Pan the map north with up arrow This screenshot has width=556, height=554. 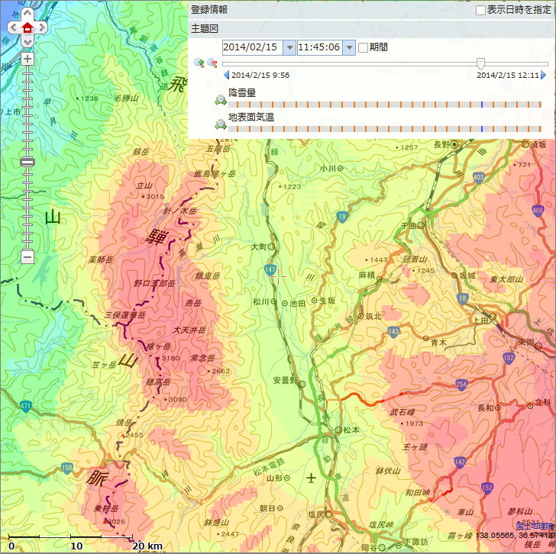coord(27,14)
